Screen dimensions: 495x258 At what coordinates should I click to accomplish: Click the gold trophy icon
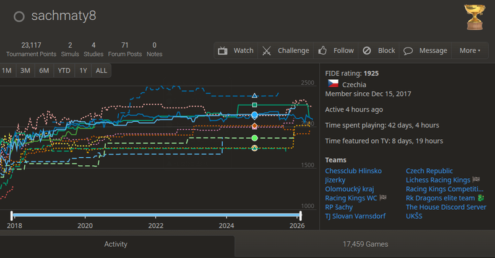tap(475, 17)
